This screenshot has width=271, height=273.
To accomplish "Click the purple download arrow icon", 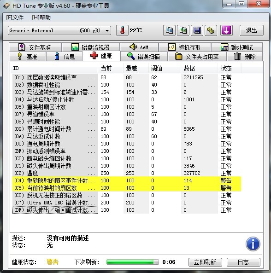I will click(226, 30).
